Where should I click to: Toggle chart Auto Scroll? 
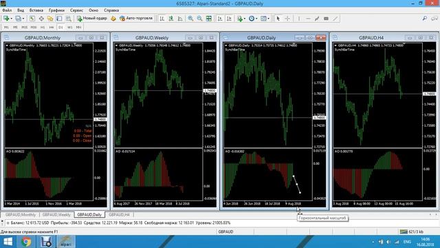[220, 19]
